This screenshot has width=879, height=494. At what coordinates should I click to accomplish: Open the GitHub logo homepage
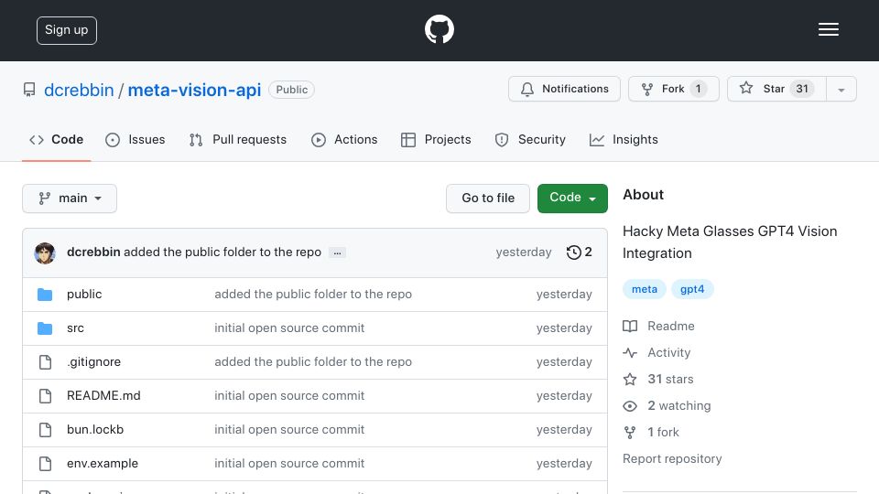coord(439,29)
